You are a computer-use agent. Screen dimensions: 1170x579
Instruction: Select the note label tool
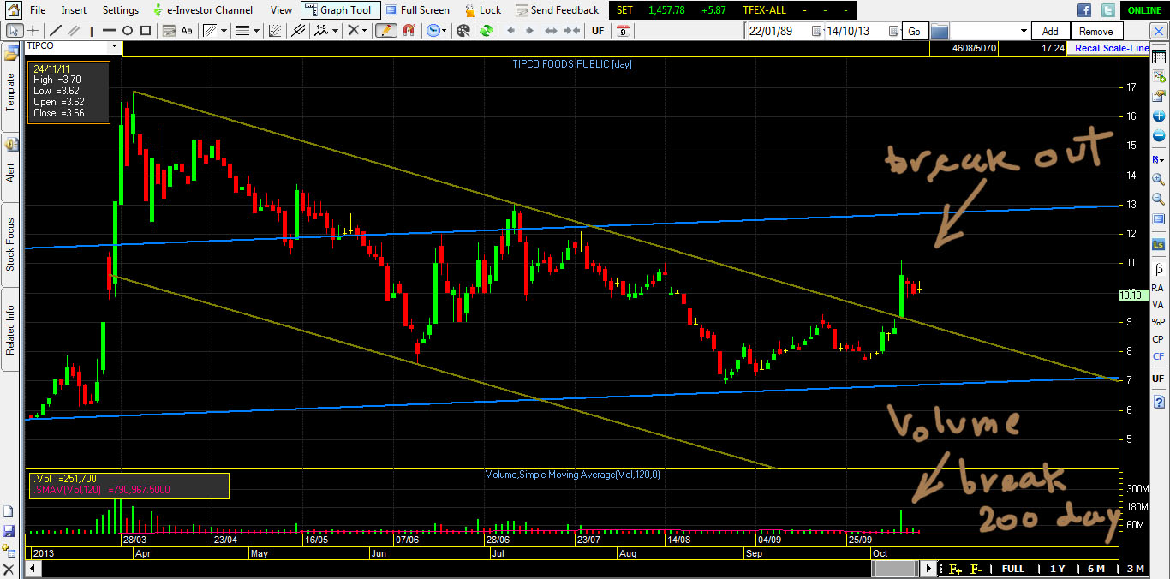click(169, 30)
